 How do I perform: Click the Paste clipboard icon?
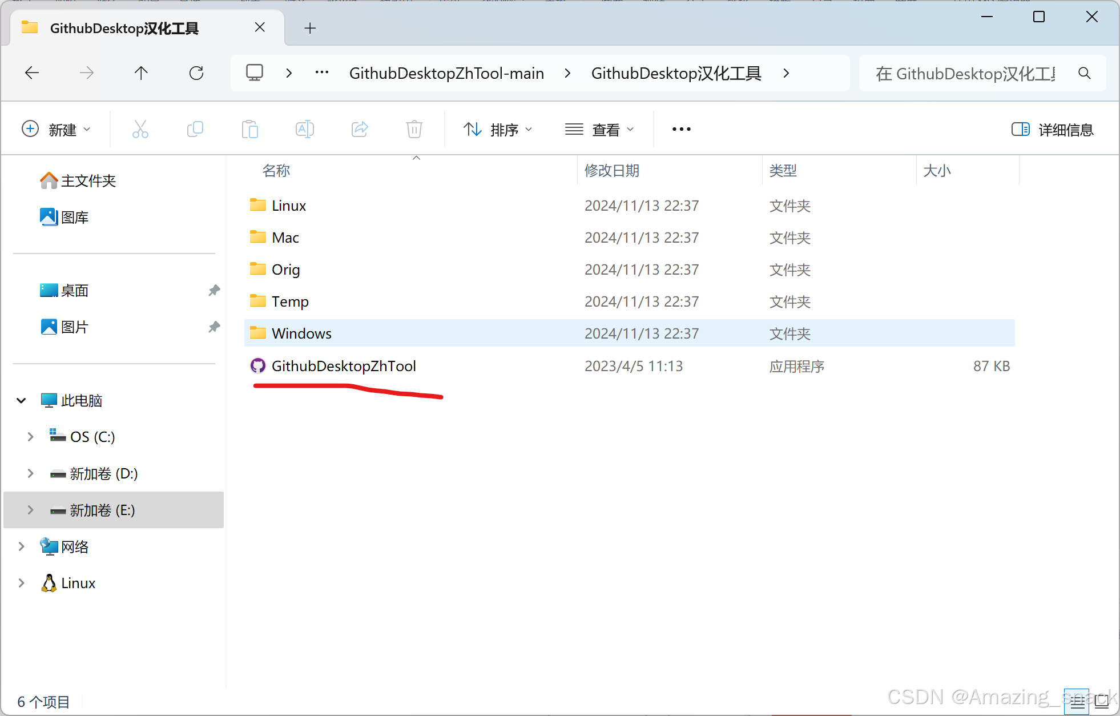tap(250, 129)
